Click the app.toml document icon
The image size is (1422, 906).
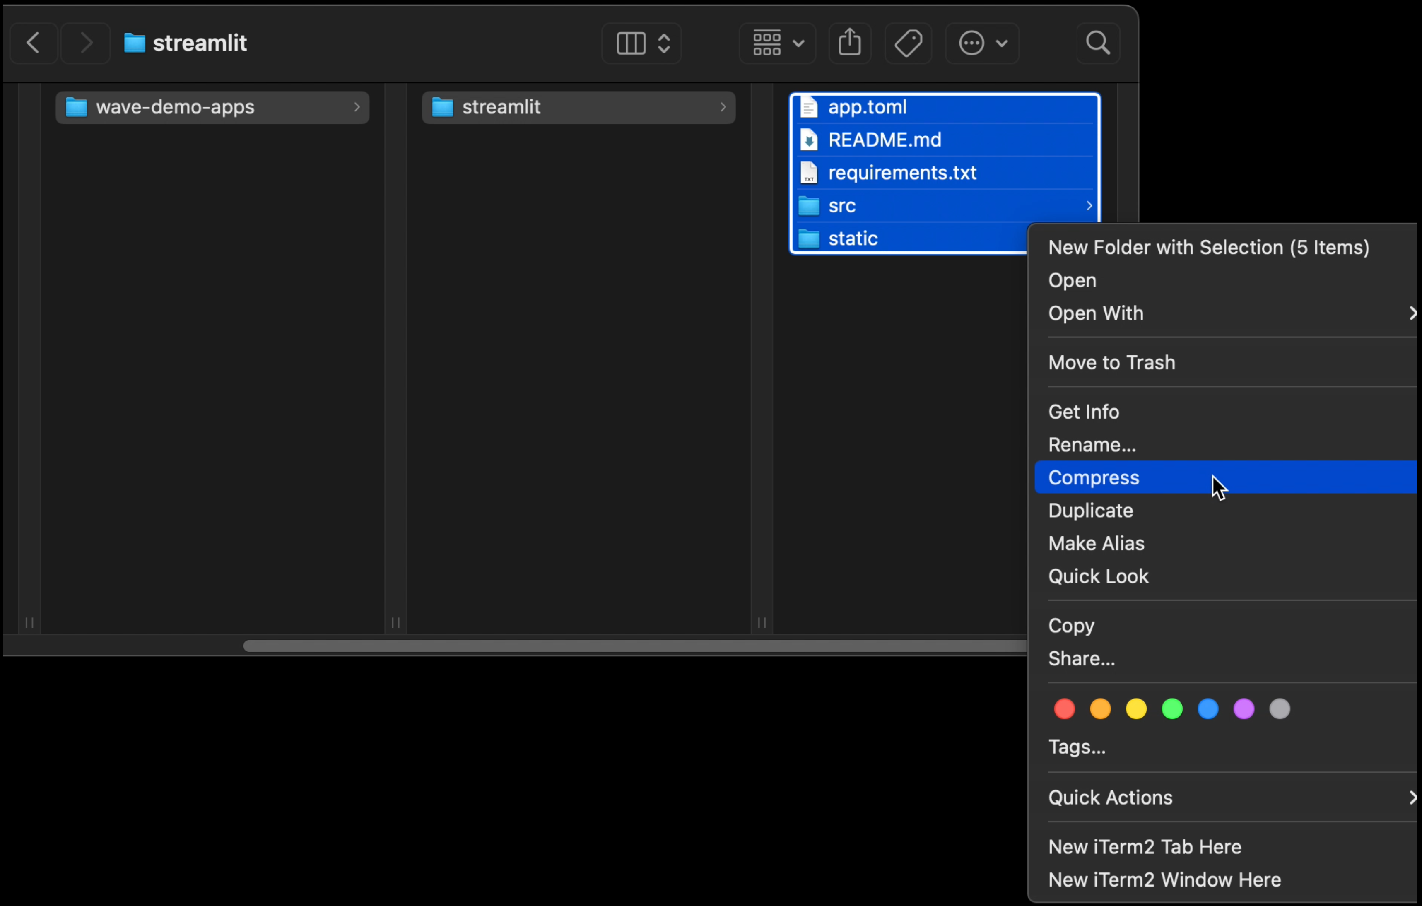(808, 107)
